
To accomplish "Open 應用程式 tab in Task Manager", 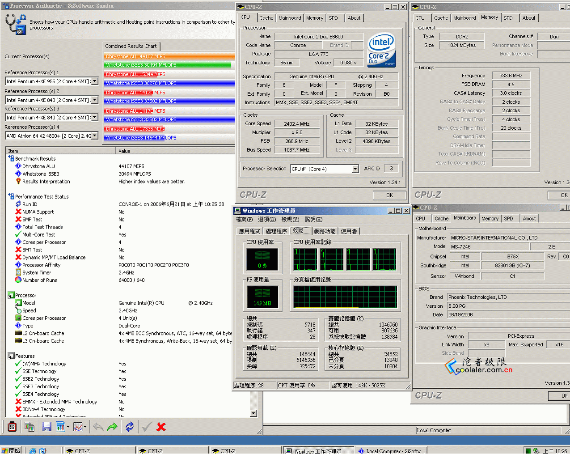I will pyautogui.click(x=249, y=231).
